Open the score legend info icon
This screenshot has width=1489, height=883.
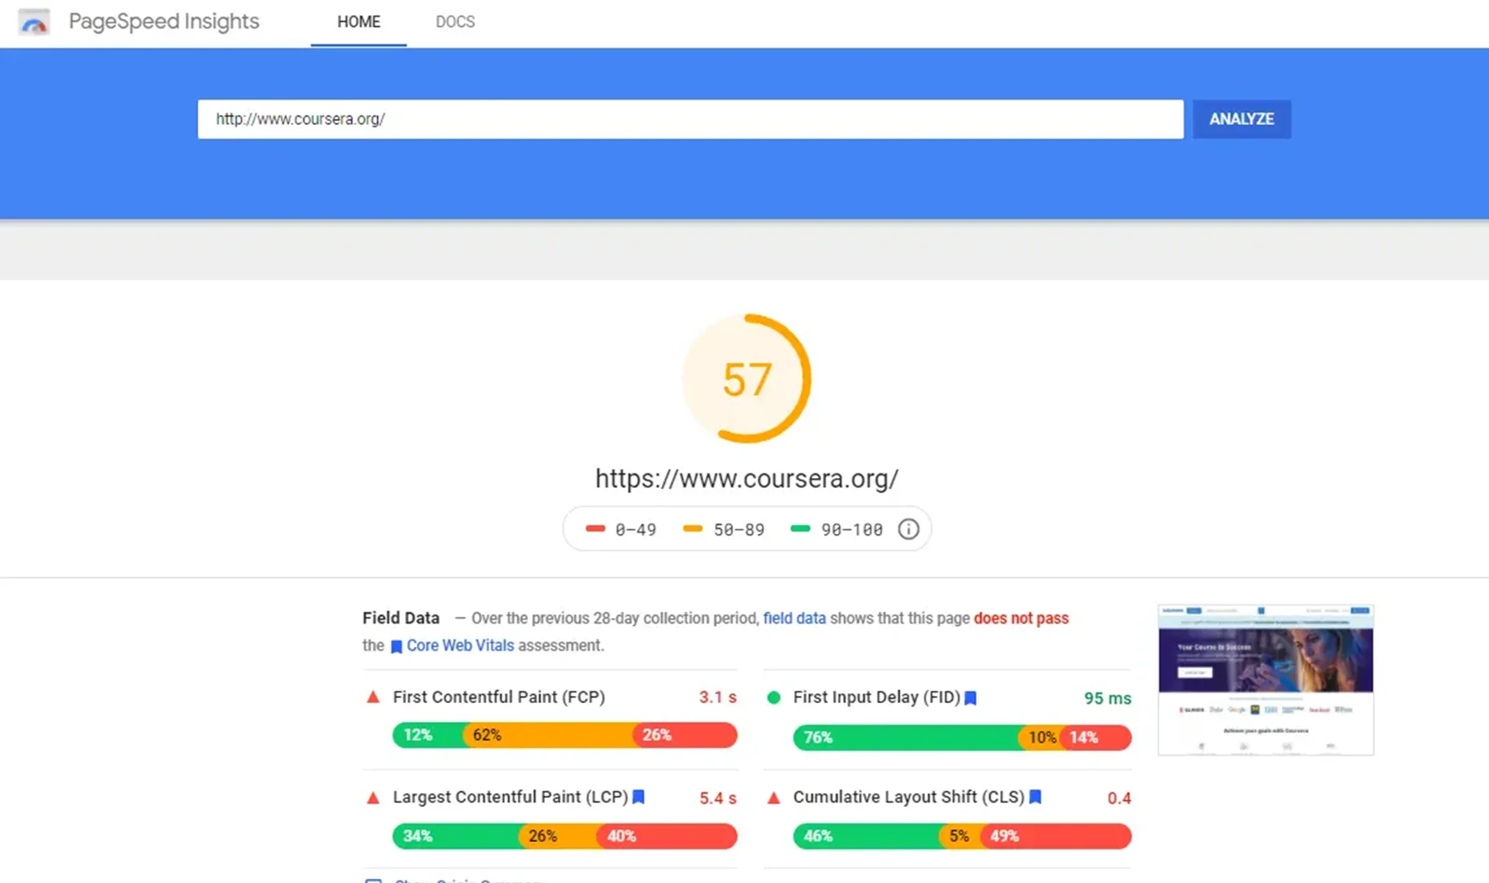(908, 529)
